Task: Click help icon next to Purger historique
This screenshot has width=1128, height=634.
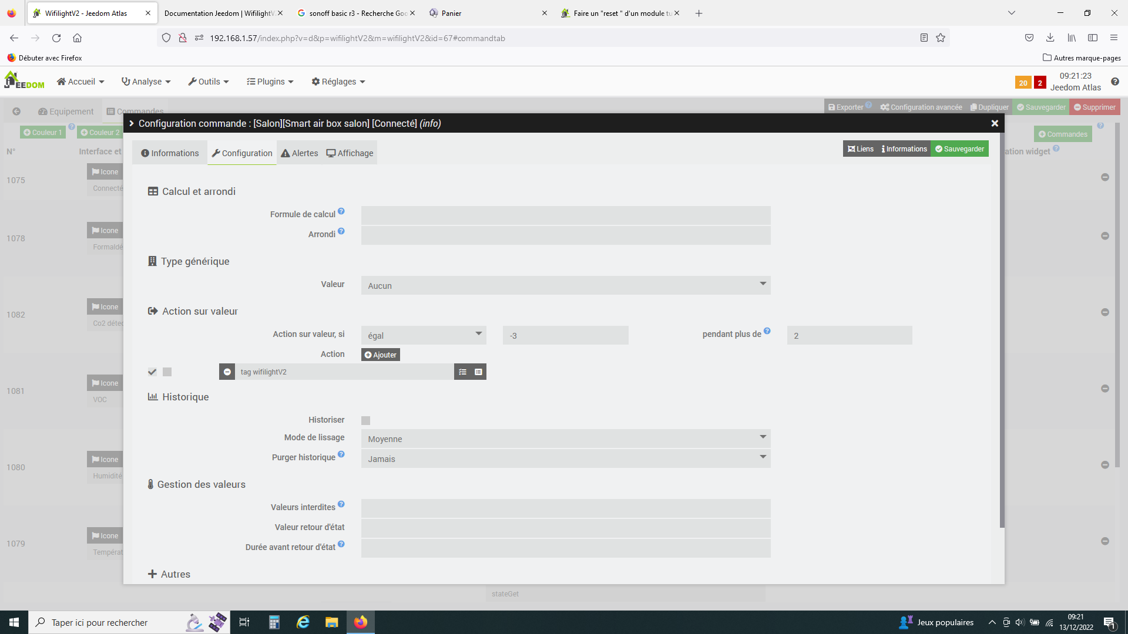Action: (x=341, y=454)
